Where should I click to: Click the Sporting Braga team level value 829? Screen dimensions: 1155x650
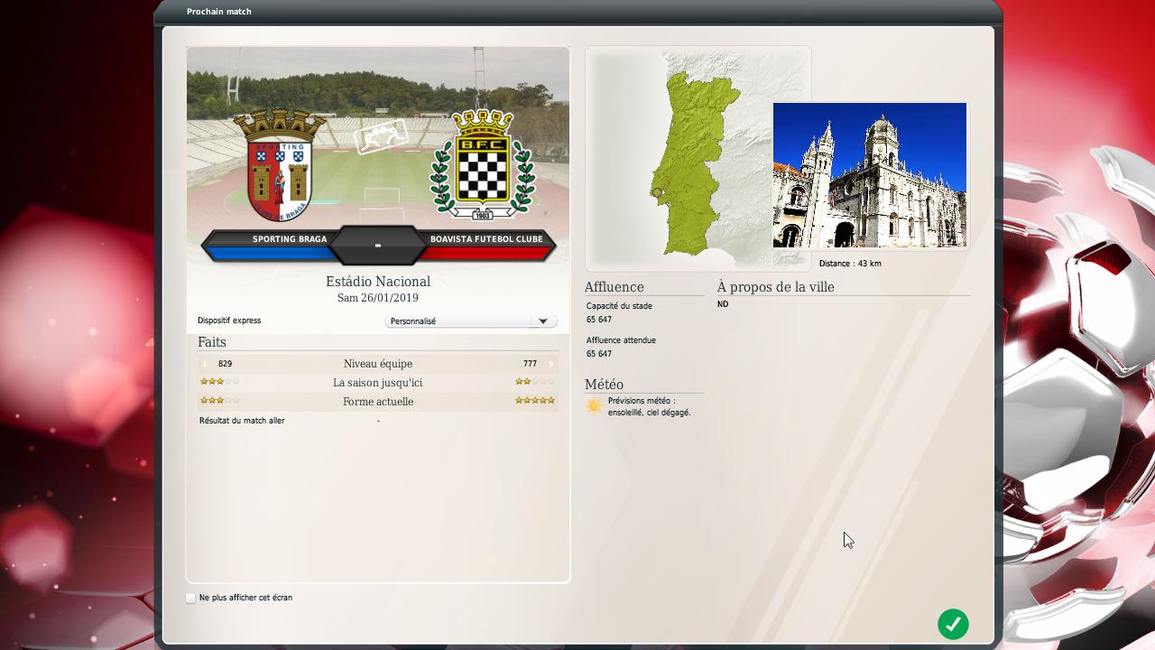pyautogui.click(x=225, y=364)
